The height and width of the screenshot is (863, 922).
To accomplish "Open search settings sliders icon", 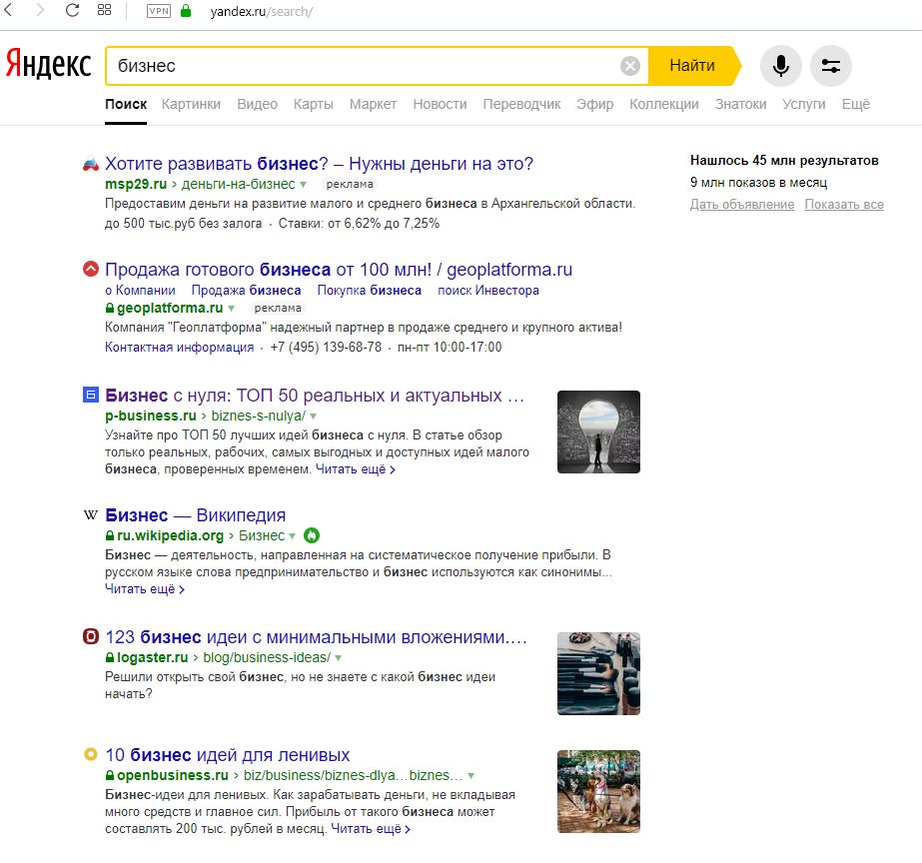I will click(831, 66).
